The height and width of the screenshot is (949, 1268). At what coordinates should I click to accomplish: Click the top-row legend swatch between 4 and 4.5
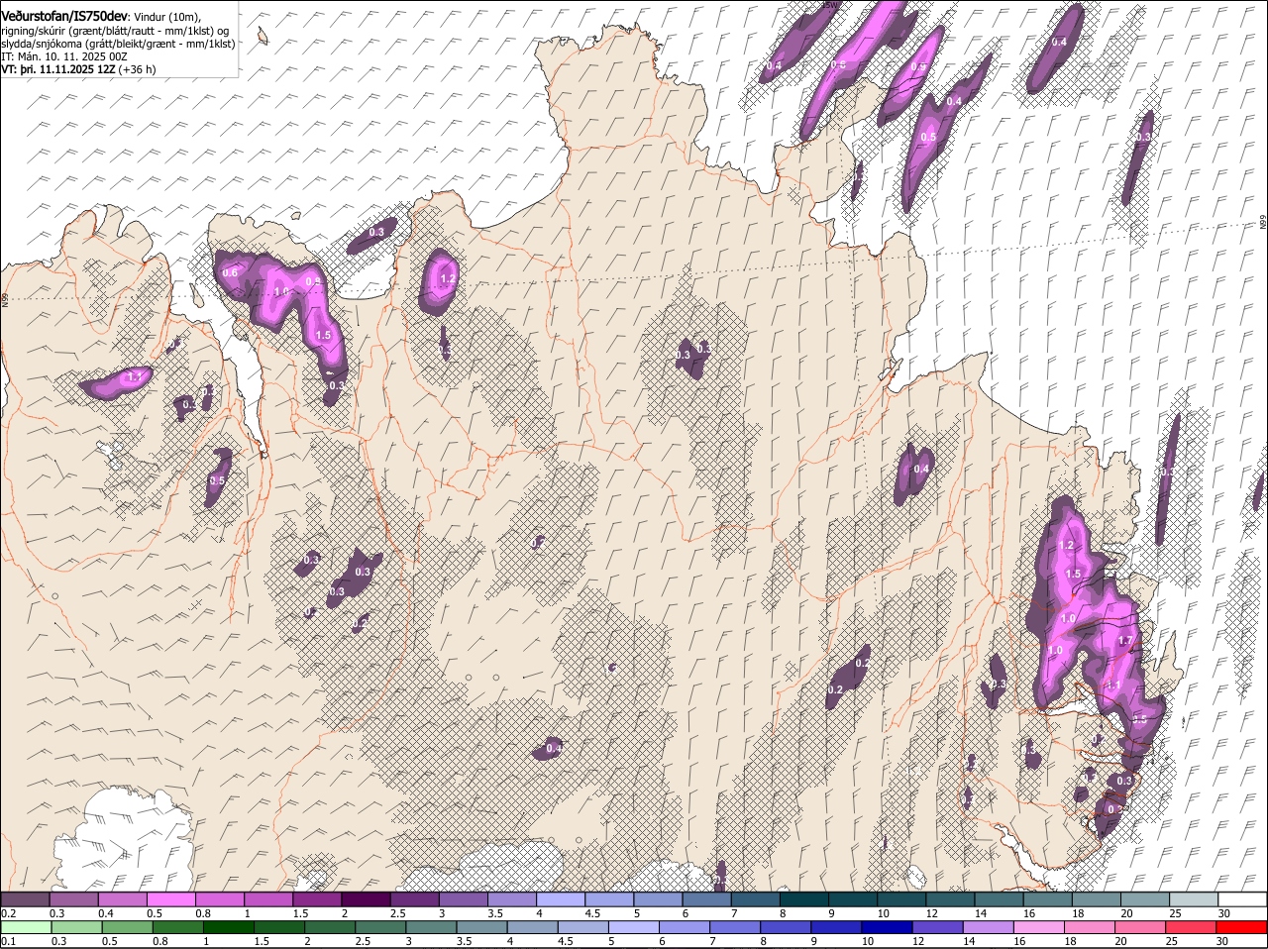click(561, 899)
